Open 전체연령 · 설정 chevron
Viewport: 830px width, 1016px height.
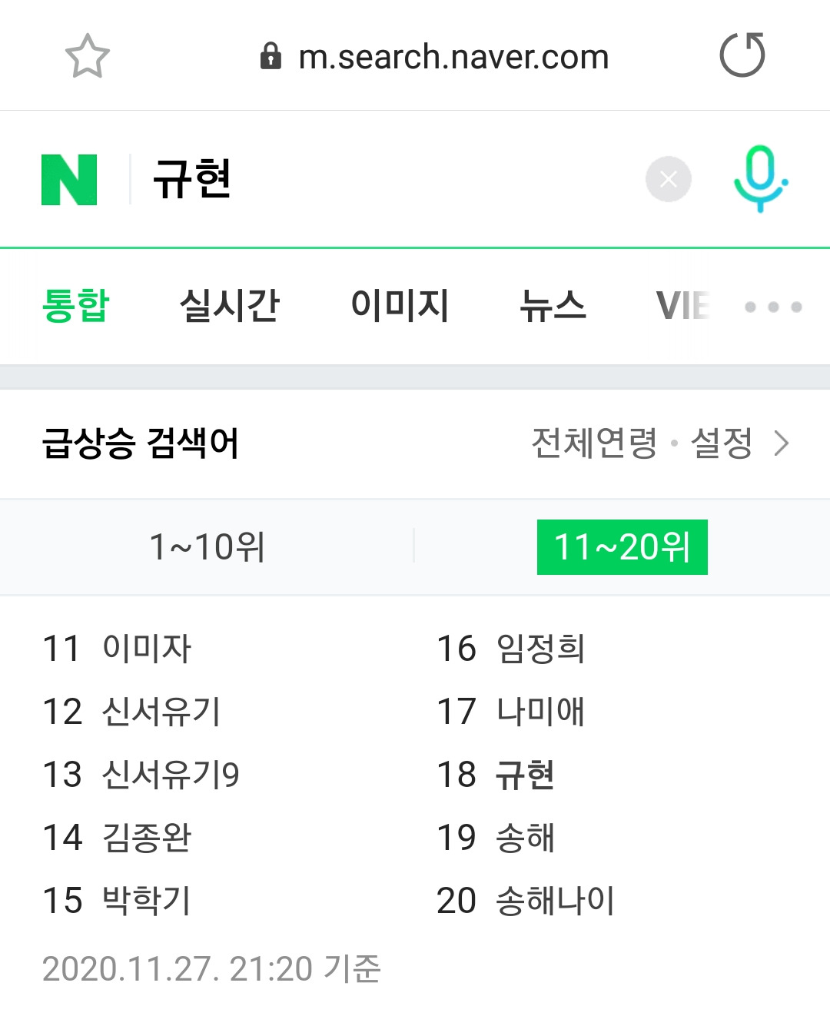pyautogui.click(x=781, y=443)
